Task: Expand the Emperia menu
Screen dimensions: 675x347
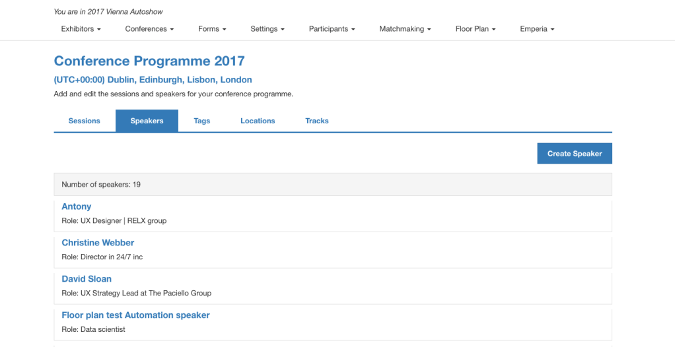Action: point(537,29)
